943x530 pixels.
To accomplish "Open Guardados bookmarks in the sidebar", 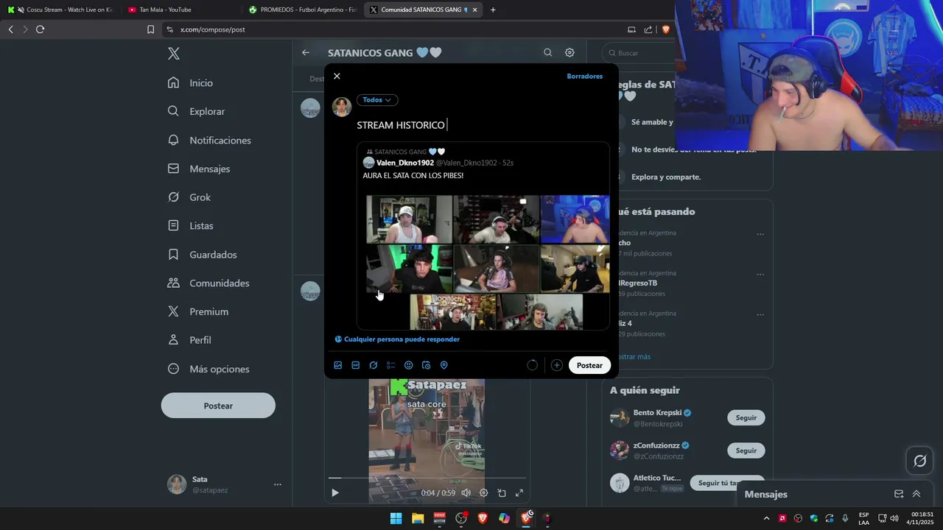I will 203,255.
